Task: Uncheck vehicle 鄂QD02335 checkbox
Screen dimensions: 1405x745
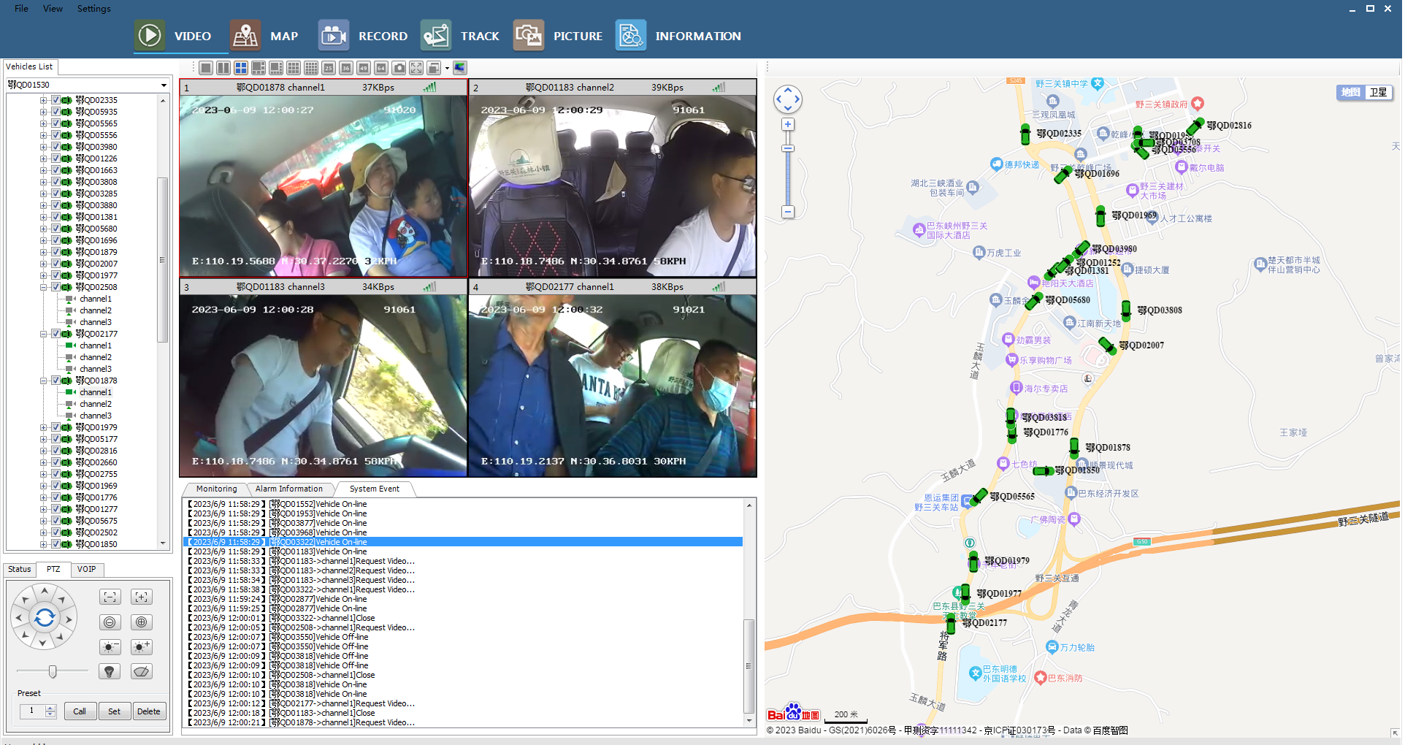Action: (x=55, y=100)
